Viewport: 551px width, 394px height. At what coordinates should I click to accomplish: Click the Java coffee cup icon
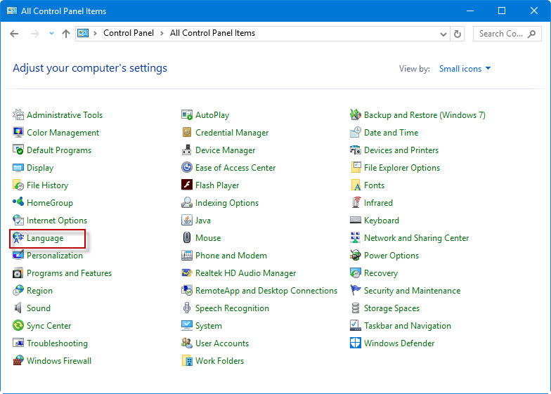(x=187, y=221)
